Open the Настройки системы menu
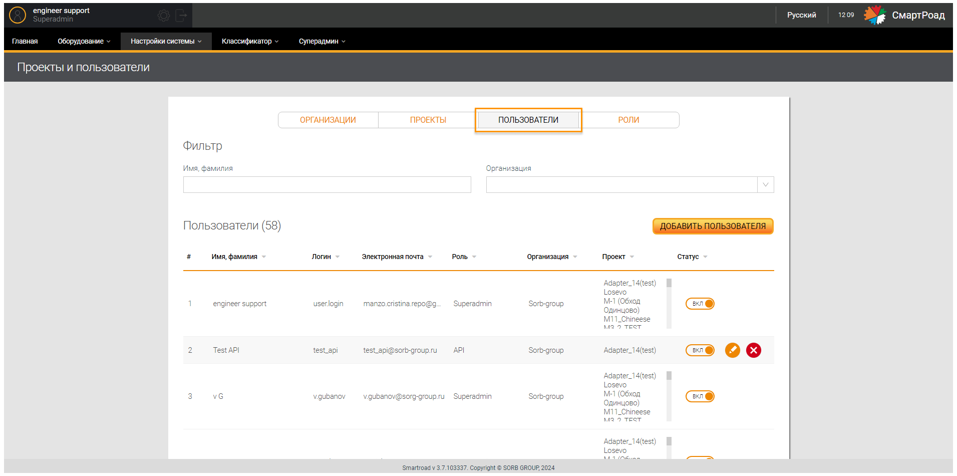The width and height of the screenshot is (957, 476). (x=166, y=41)
